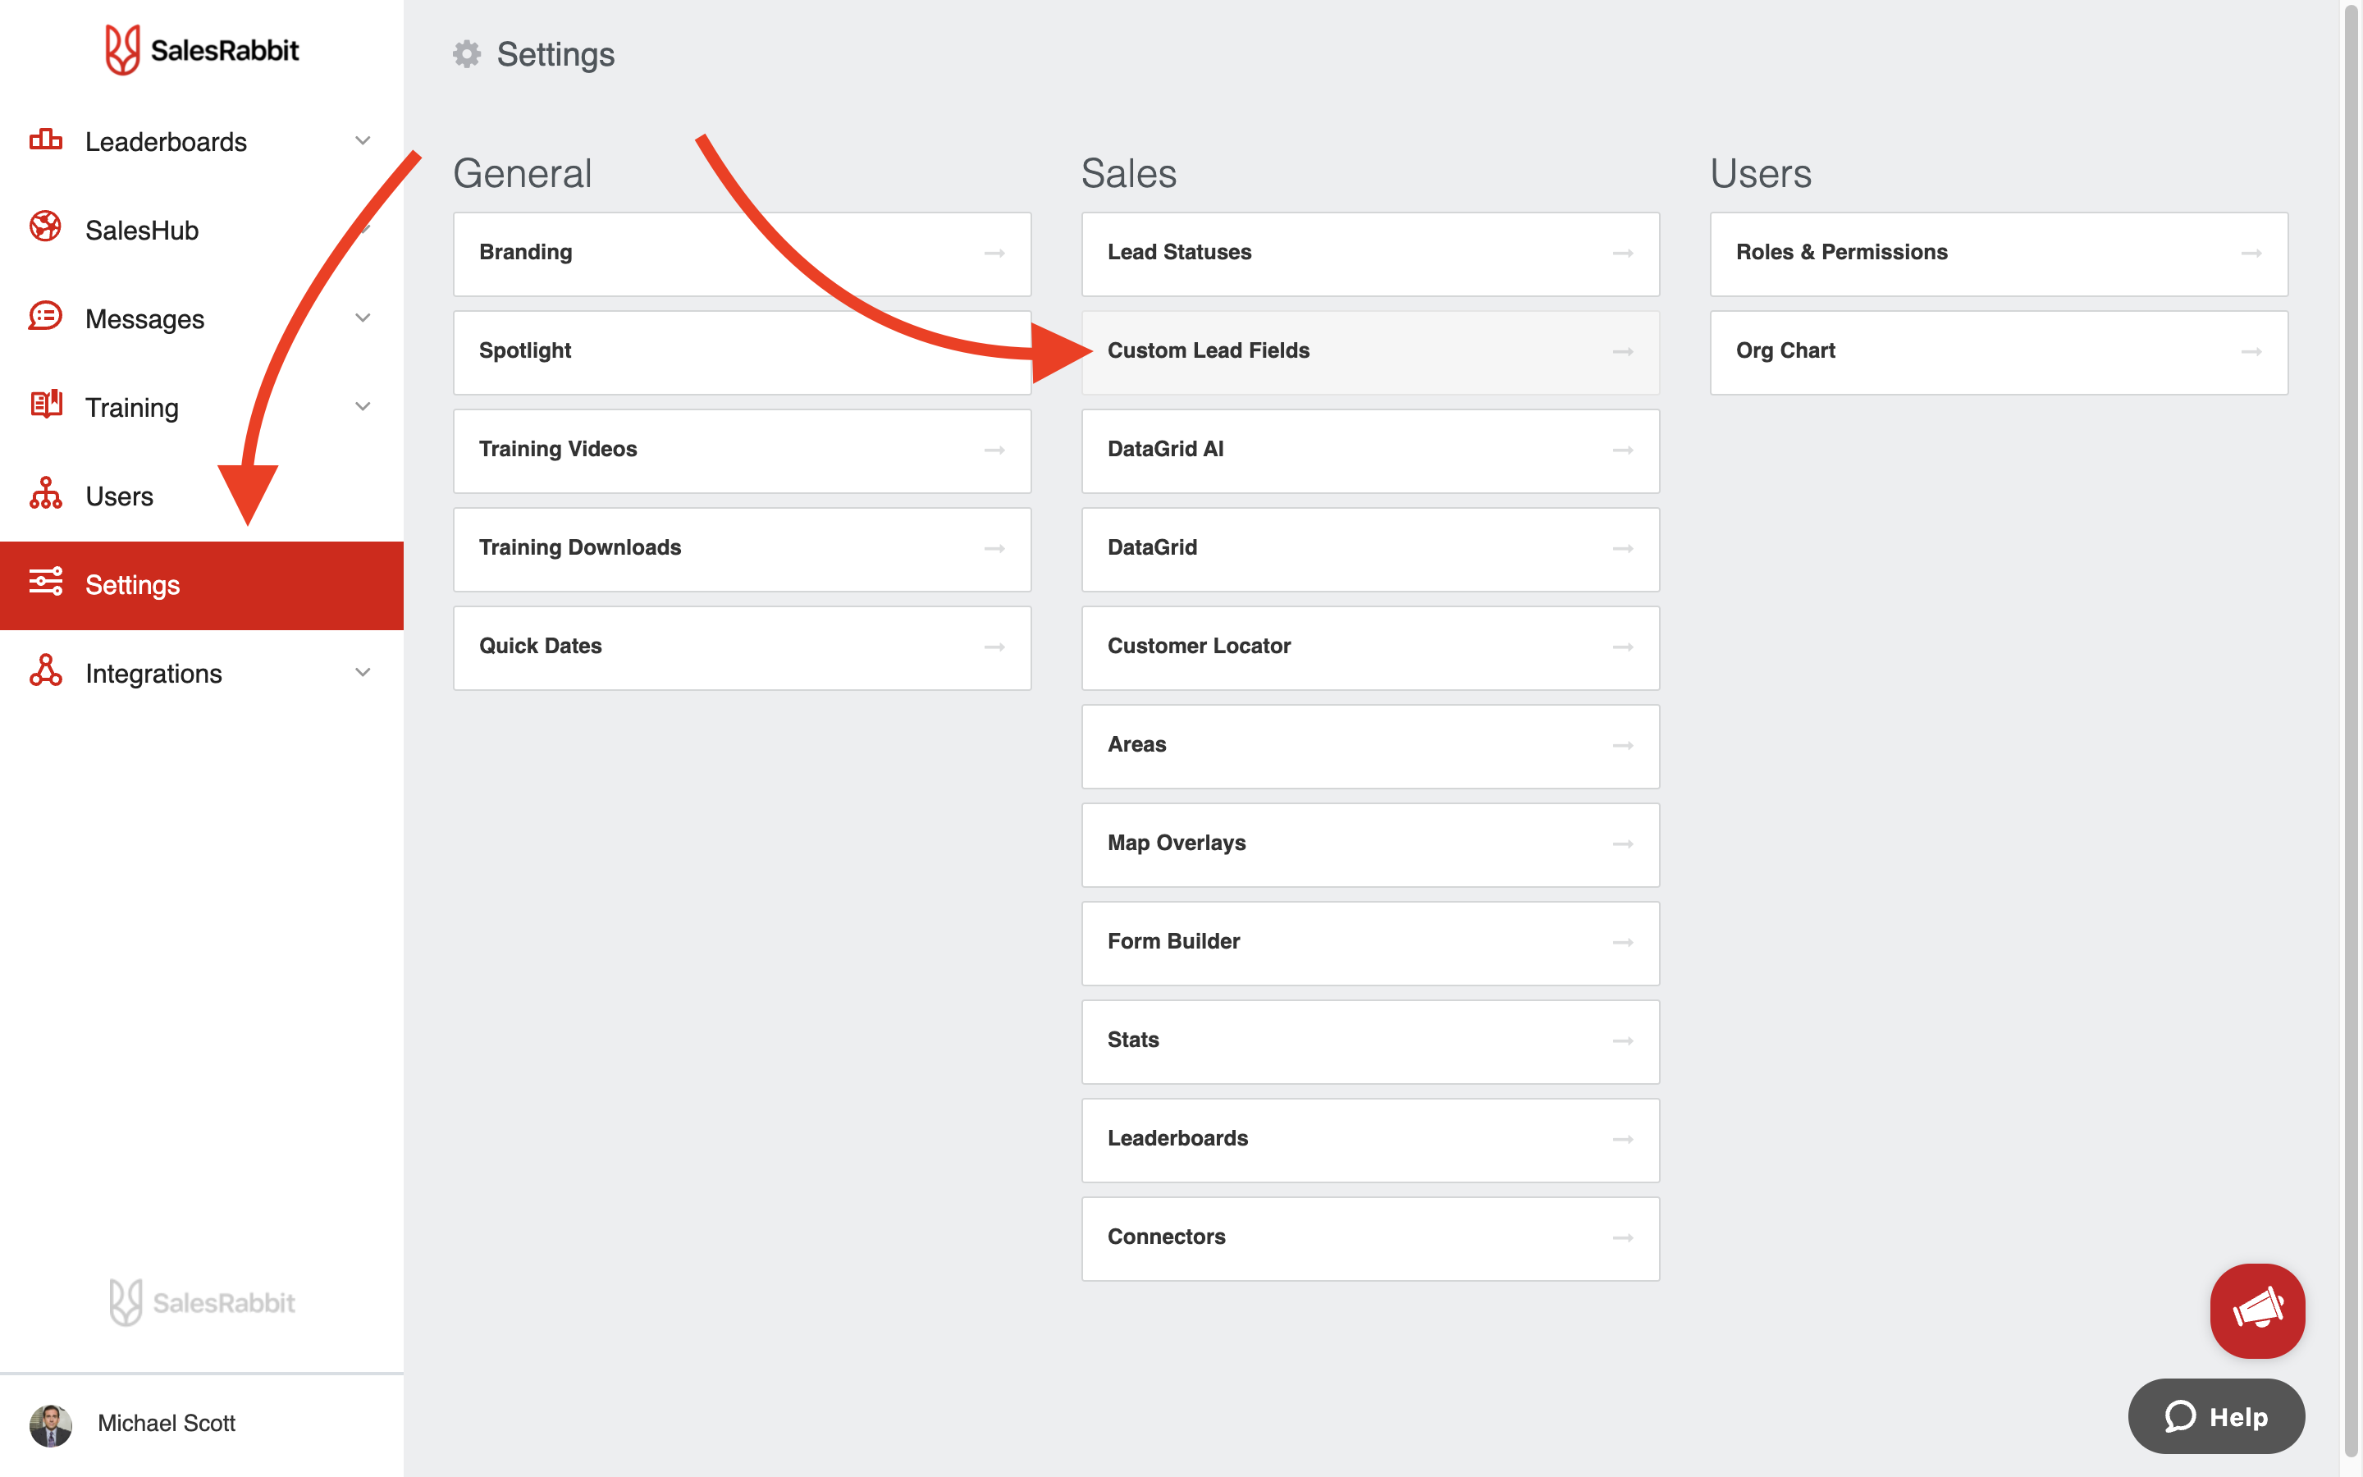
Task: Expand the Integrations sidebar chevron
Action: coord(363,672)
